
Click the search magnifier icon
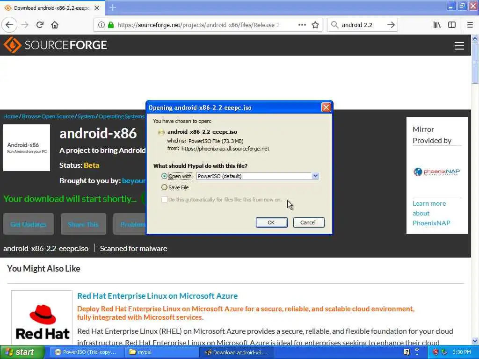coord(335,25)
